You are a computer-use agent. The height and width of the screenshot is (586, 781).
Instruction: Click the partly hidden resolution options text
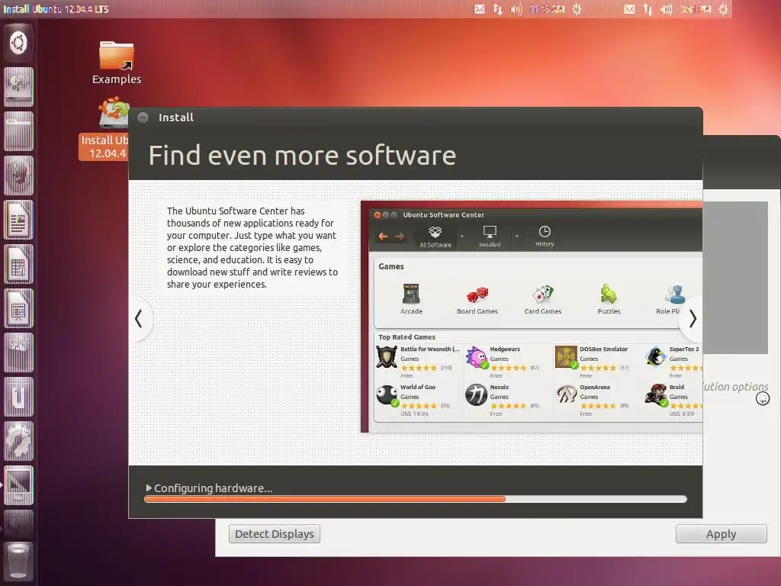[736, 387]
